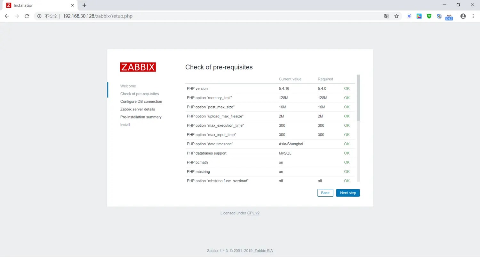Select Pre-installation summary step
Image resolution: width=480 pixels, height=257 pixels.
[141, 117]
